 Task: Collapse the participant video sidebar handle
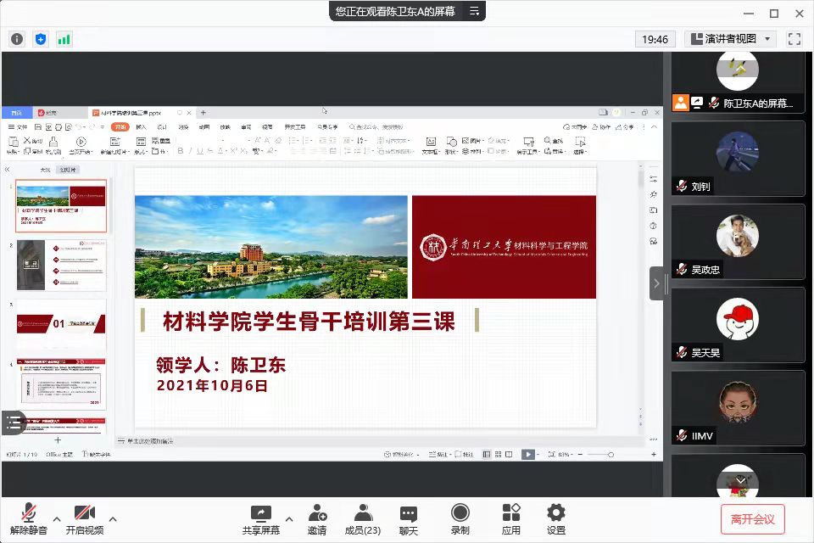[x=657, y=283]
